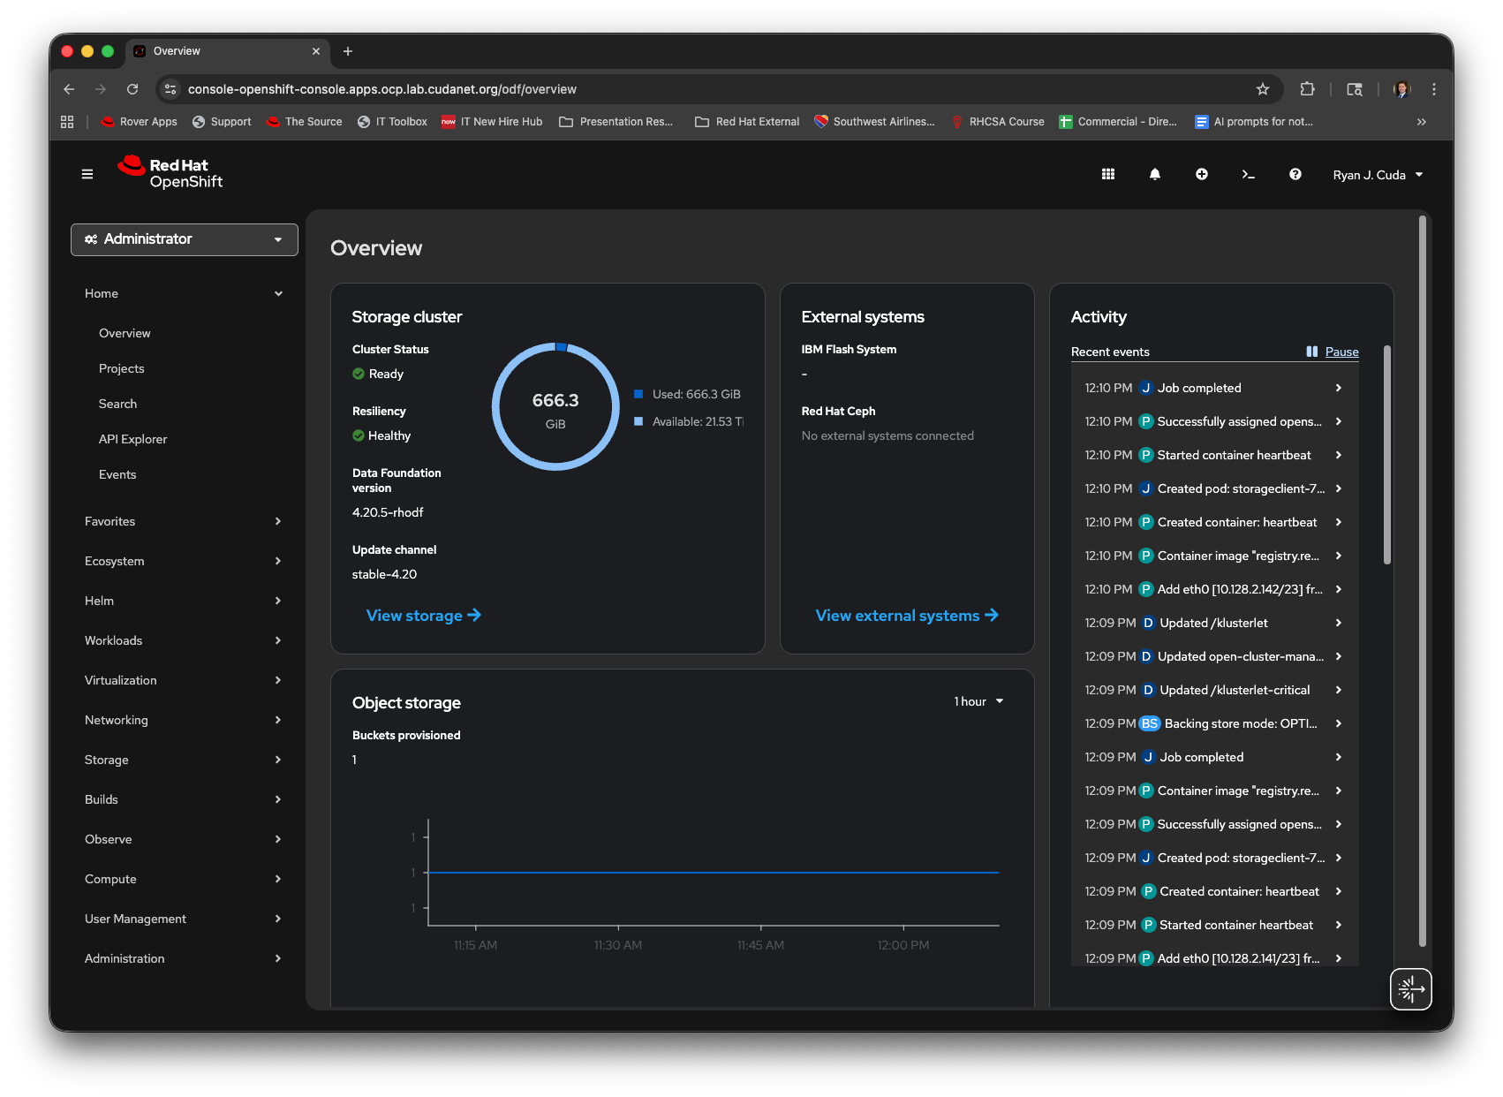Screen dimensions: 1503x1097
Task: Toggle the hamburger navigation menu
Action: [x=87, y=175]
